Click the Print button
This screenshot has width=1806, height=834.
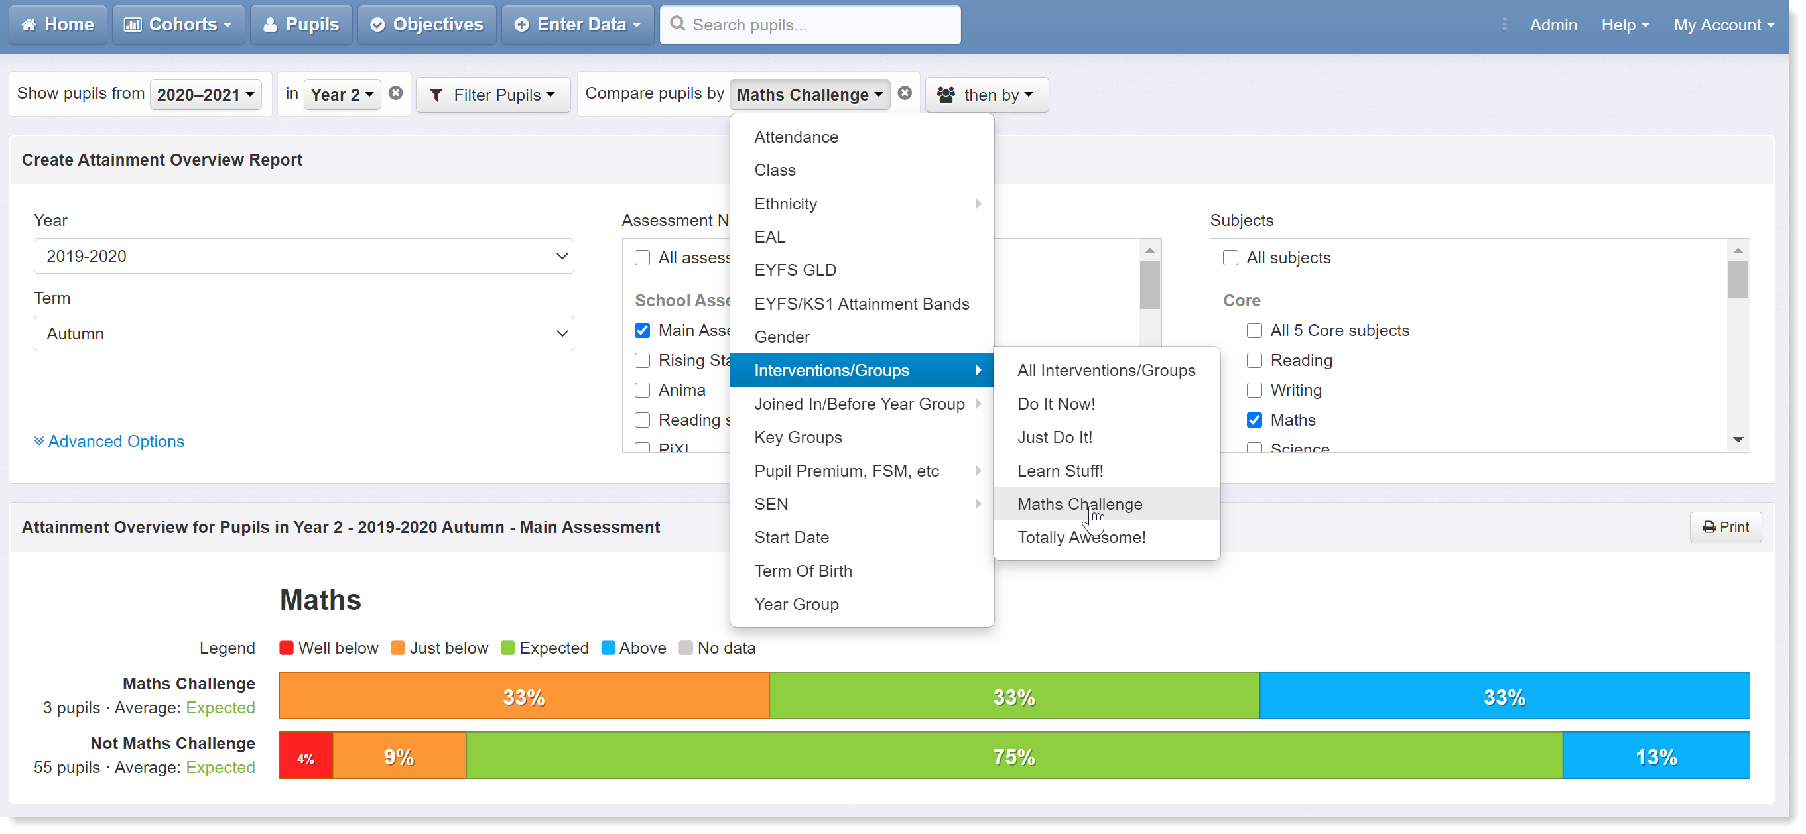pyautogui.click(x=1725, y=527)
